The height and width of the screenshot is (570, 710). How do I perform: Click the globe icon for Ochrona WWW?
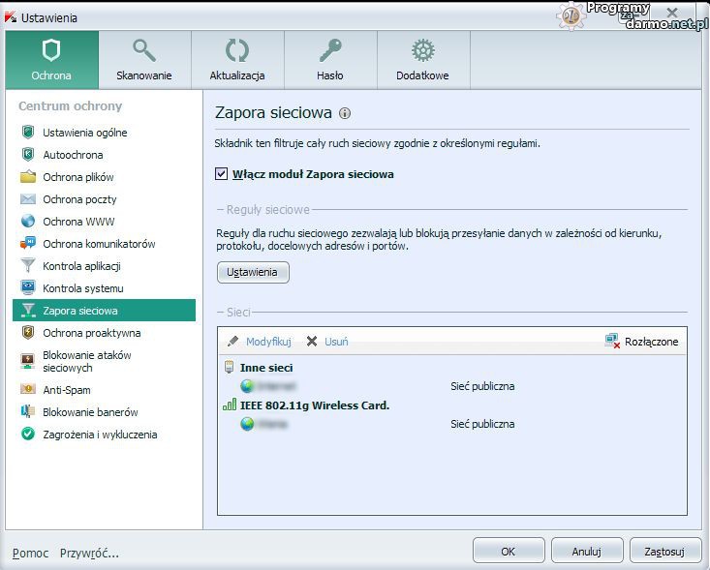(28, 222)
